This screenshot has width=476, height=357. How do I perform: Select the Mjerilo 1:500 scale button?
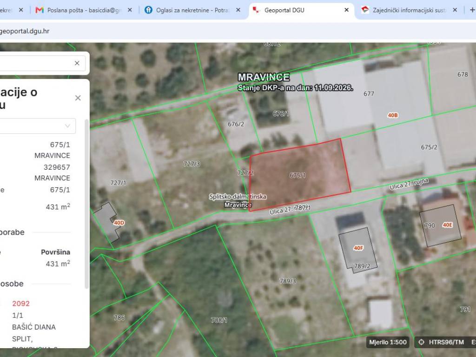(388, 342)
